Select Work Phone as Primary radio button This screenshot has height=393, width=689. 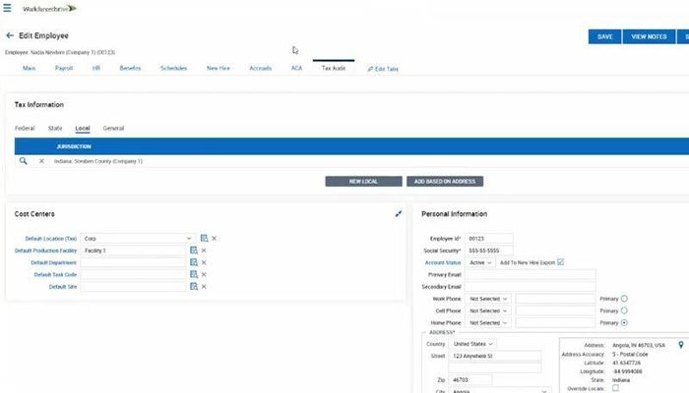point(624,299)
